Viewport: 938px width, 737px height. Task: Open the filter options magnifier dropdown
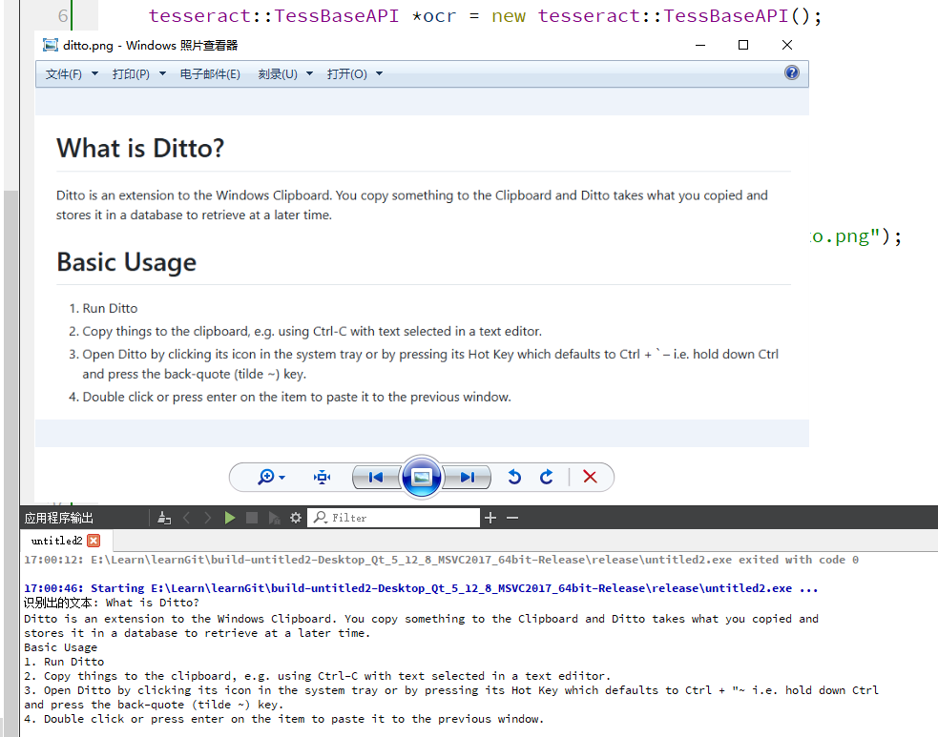[x=321, y=518]
